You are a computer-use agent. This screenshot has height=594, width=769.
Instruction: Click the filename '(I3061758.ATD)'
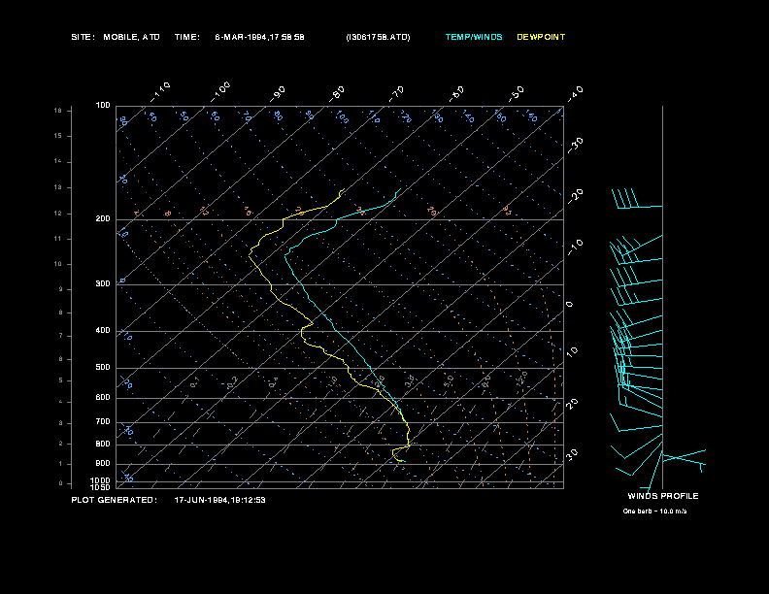[x=378, y=37]
